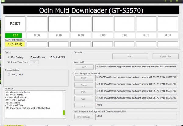Click the CSC file path field

pos(136,99)
